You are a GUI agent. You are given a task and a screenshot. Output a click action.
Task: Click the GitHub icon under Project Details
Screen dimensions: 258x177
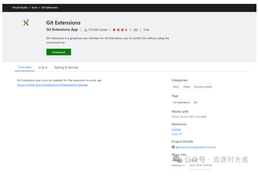click(x=173, y=147)
